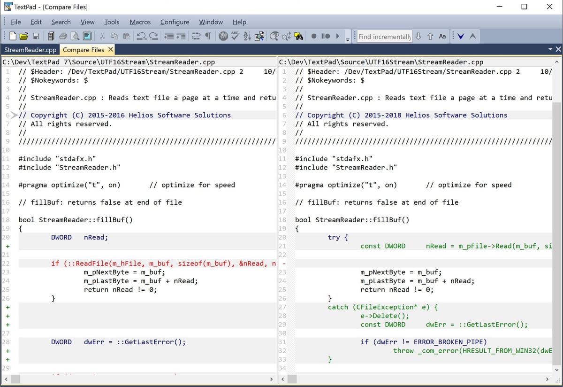Click the Compare Files toolbar icon
The width and height of the screenshot is (563, 387).
pyautogui.click(x=259, y=36)
